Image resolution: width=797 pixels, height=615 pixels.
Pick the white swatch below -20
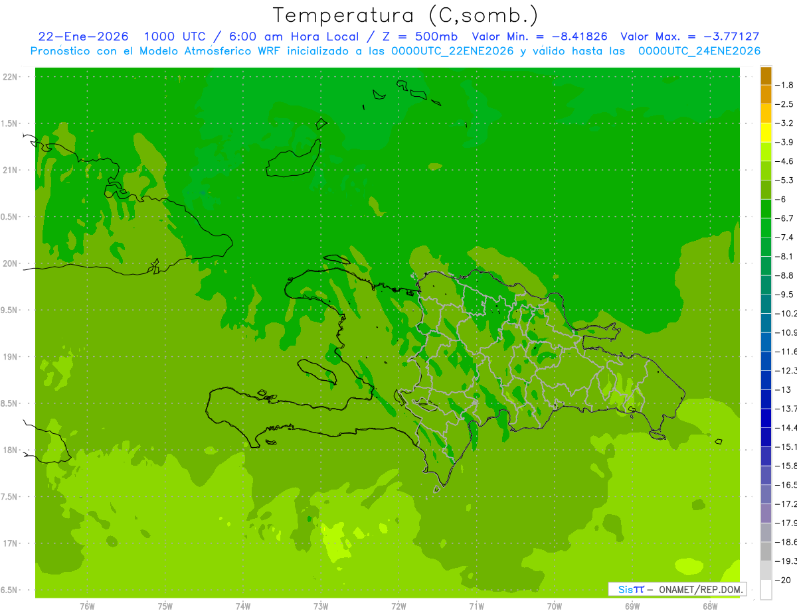[766, 590]
